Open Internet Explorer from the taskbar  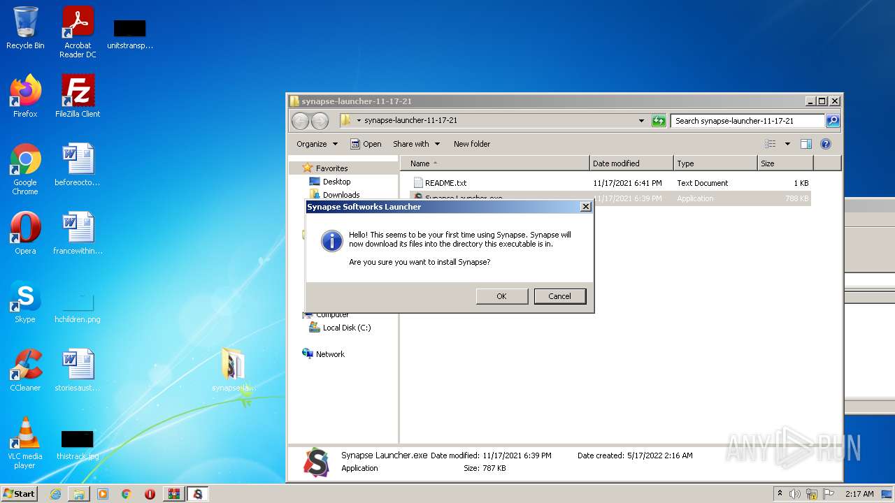tap(55, 494)
